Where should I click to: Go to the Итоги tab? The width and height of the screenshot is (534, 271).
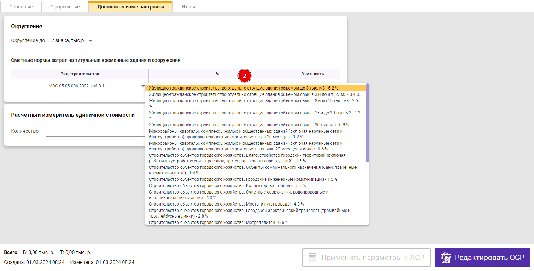188,7
